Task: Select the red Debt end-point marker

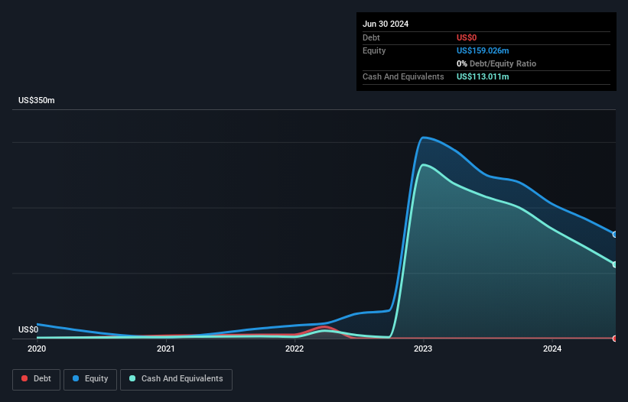Action: click(x=615, y=339)
